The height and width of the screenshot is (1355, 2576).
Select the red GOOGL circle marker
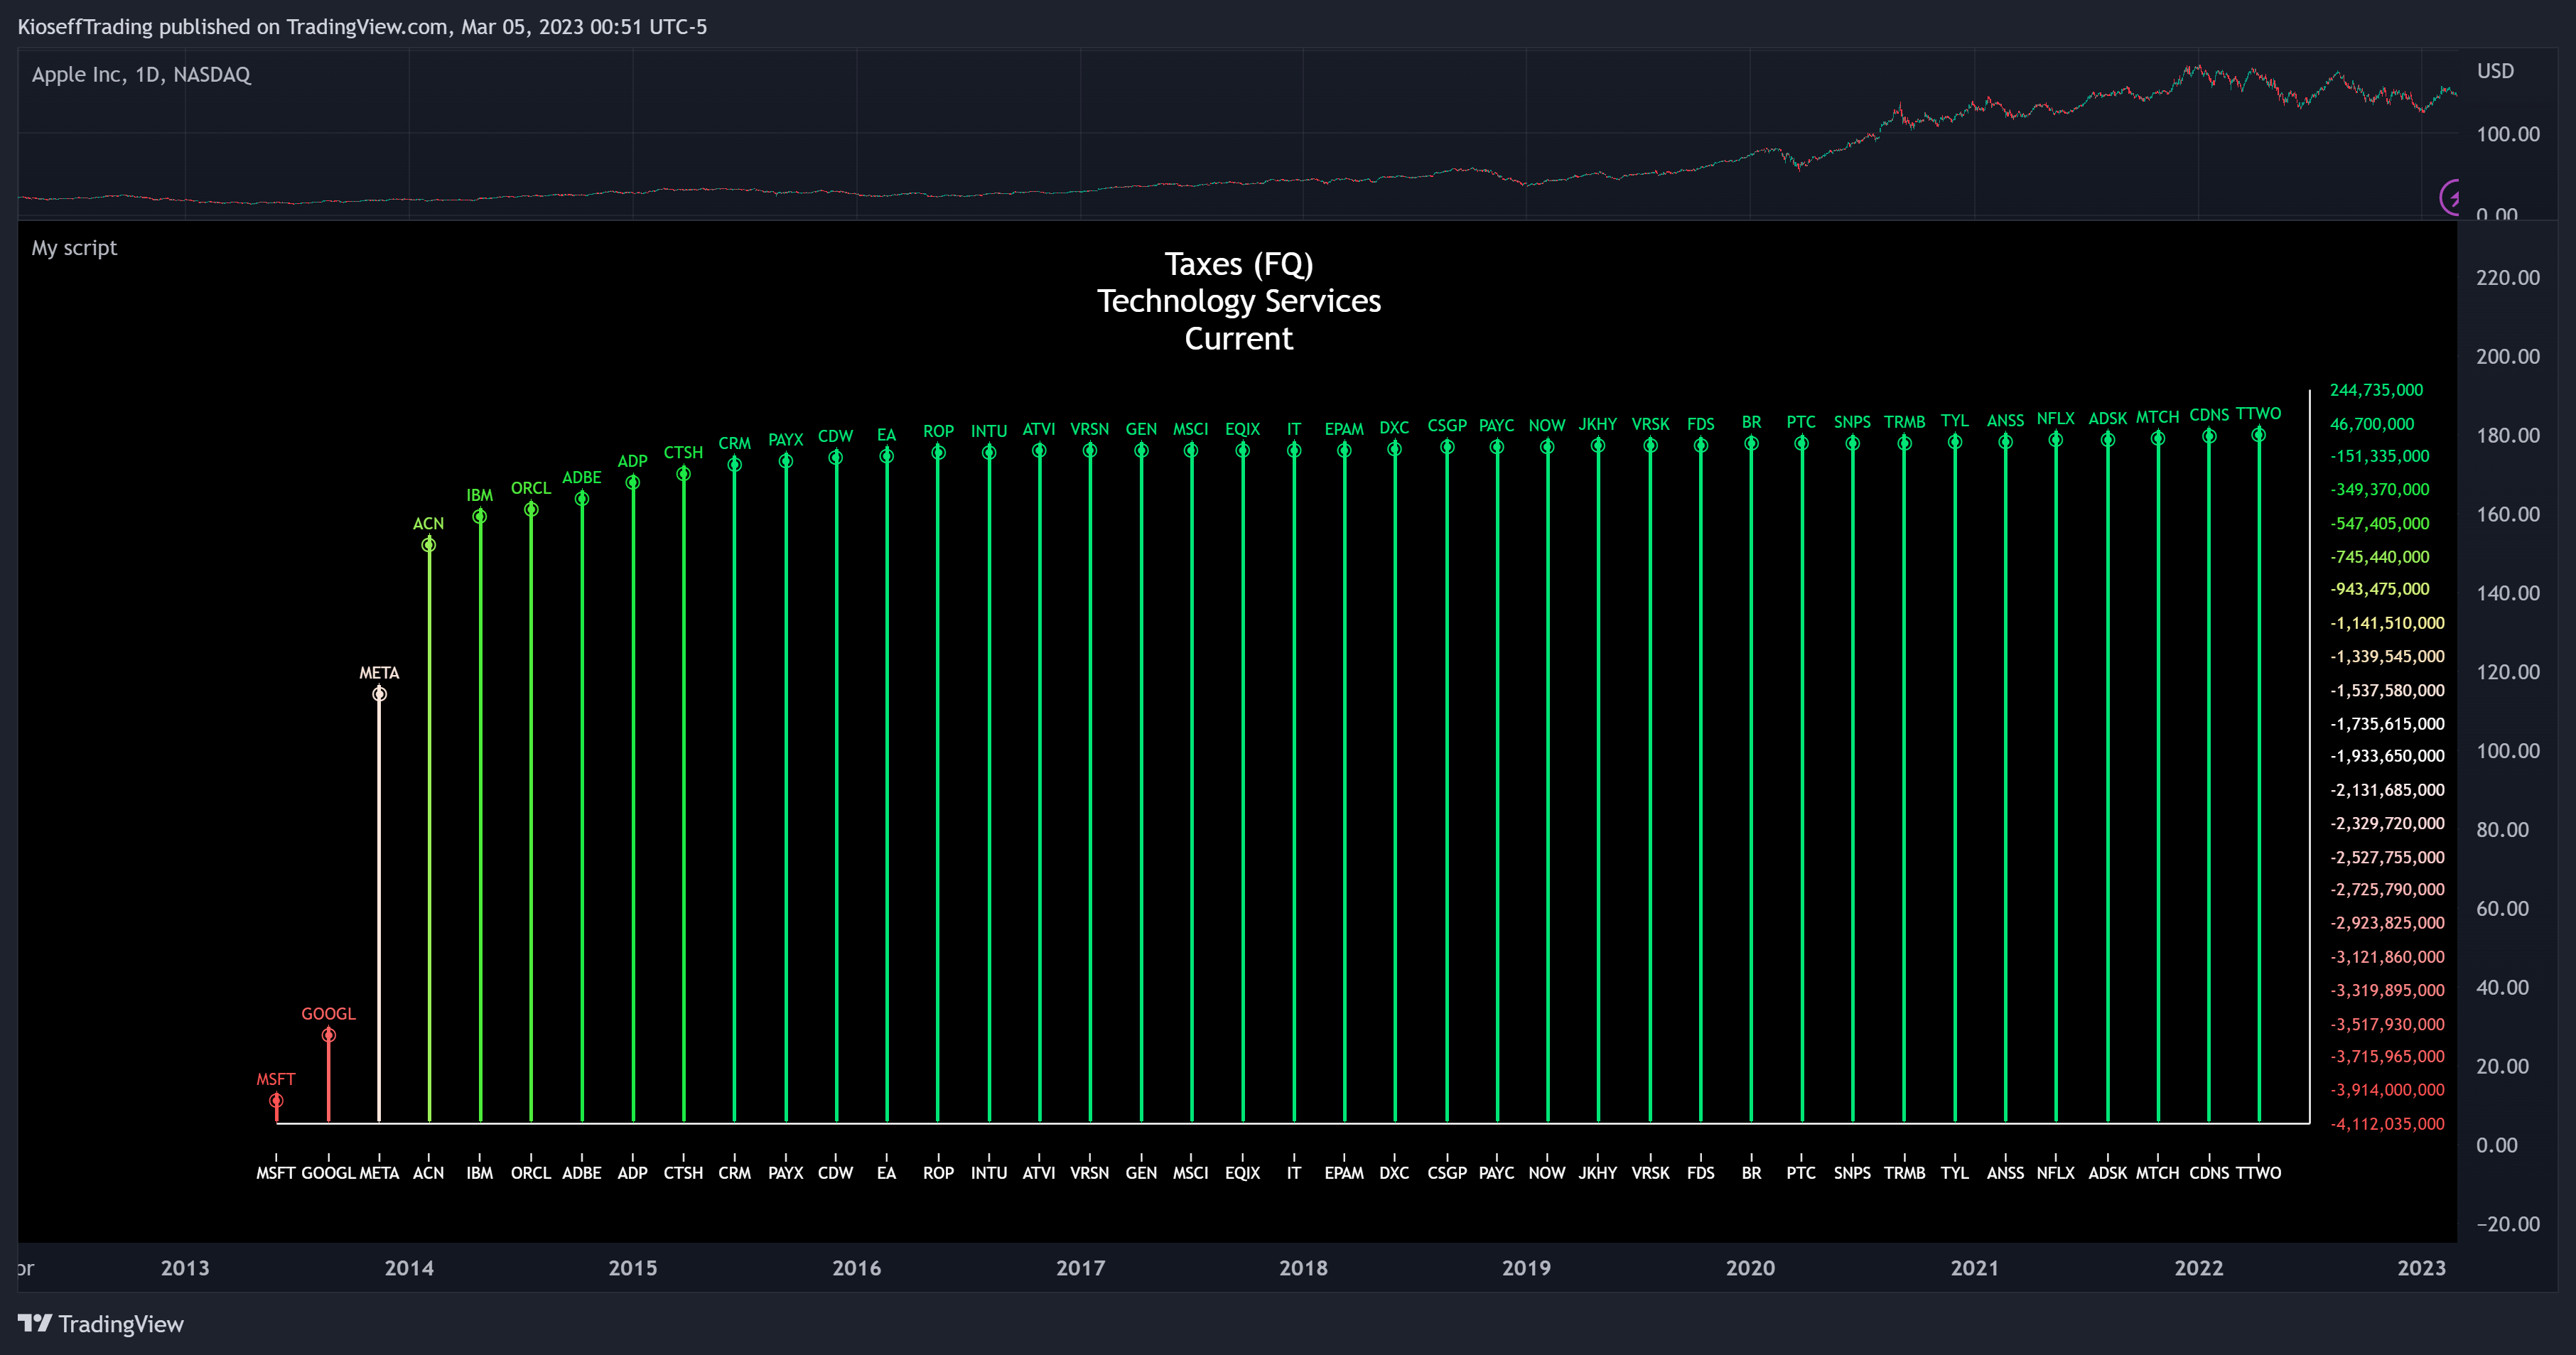tap(328, 1035)
